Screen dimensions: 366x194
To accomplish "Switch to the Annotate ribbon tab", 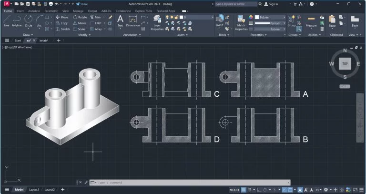I will tap(34, 10).
